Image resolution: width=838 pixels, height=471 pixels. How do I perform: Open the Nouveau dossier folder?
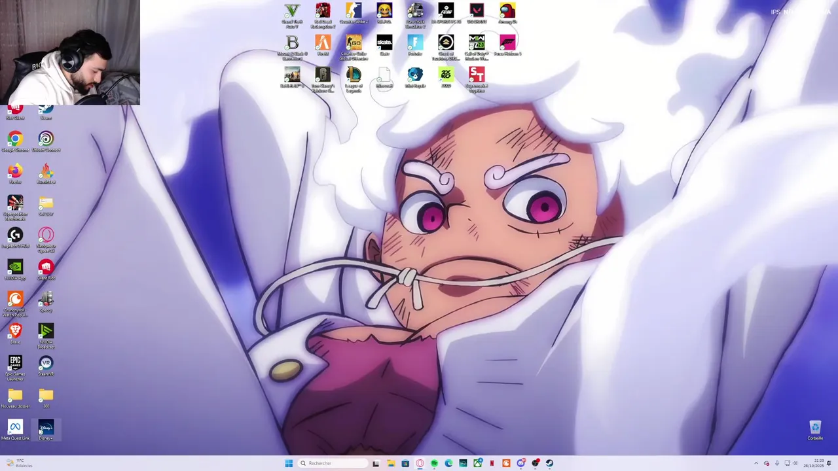coord(15,398)
